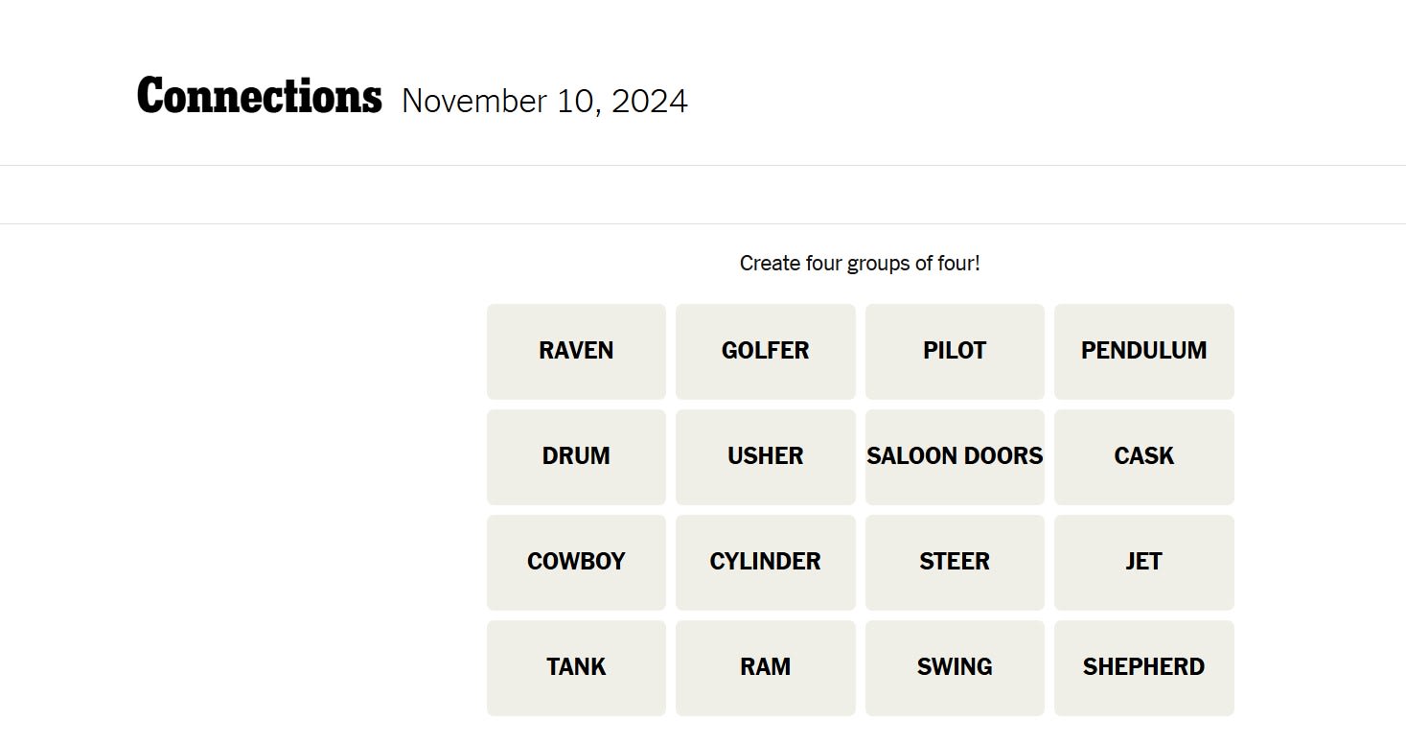
Task: Select the RAVEN tile
Action: coord(576,351)
